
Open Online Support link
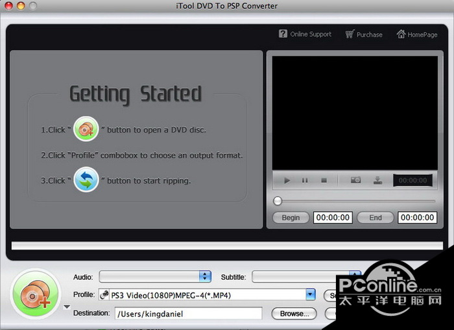[x=305, y=34]
